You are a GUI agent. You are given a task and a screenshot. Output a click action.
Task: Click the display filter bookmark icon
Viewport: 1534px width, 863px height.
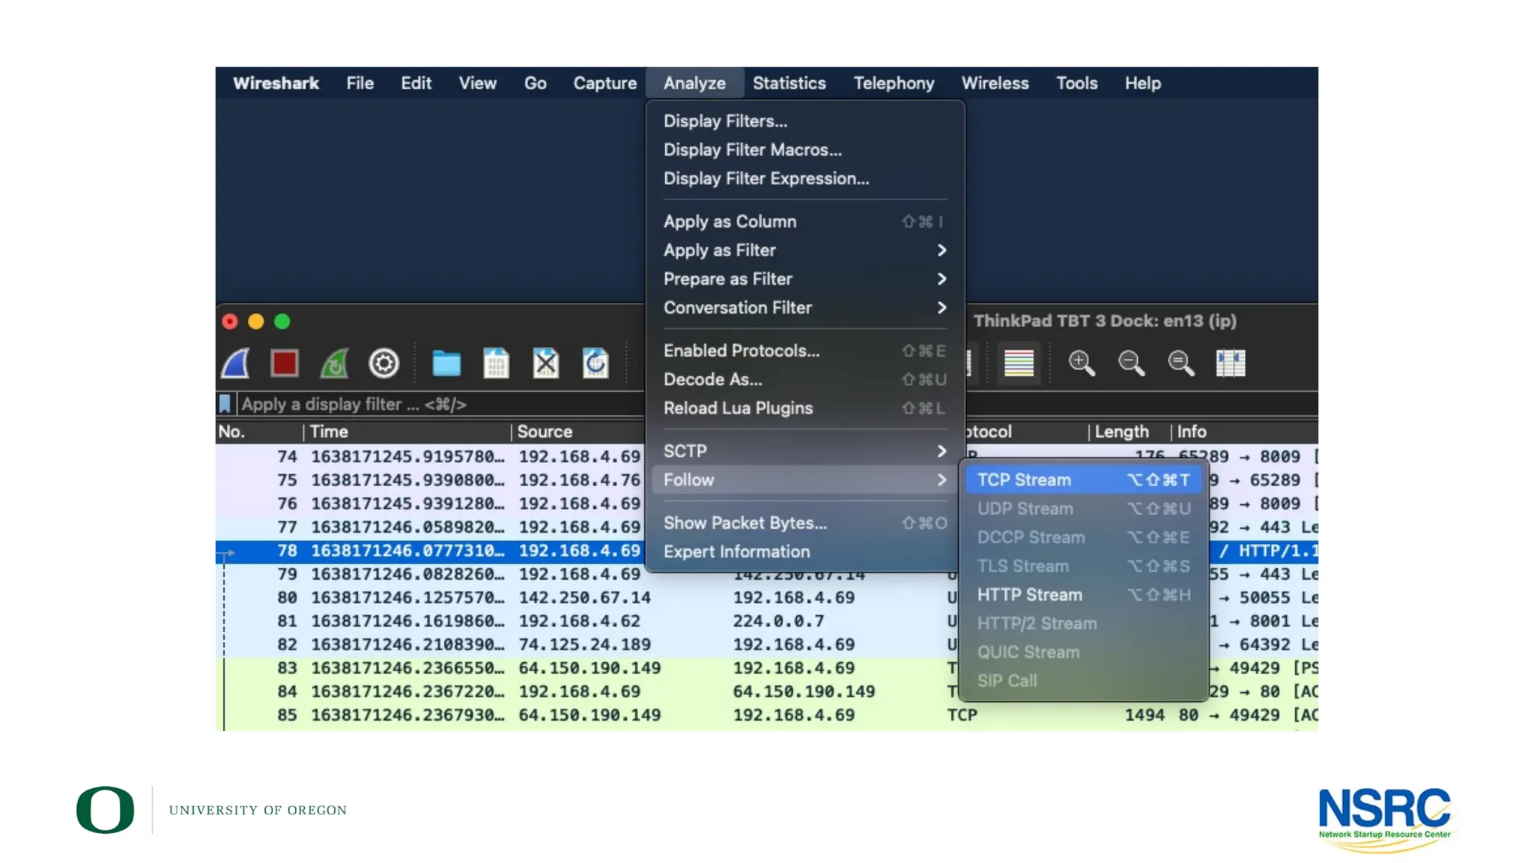225,405
